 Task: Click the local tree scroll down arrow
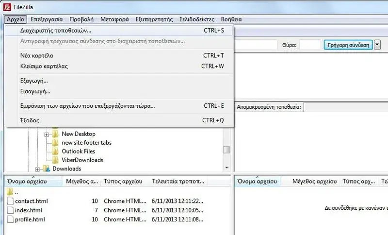tap(226, 168)
